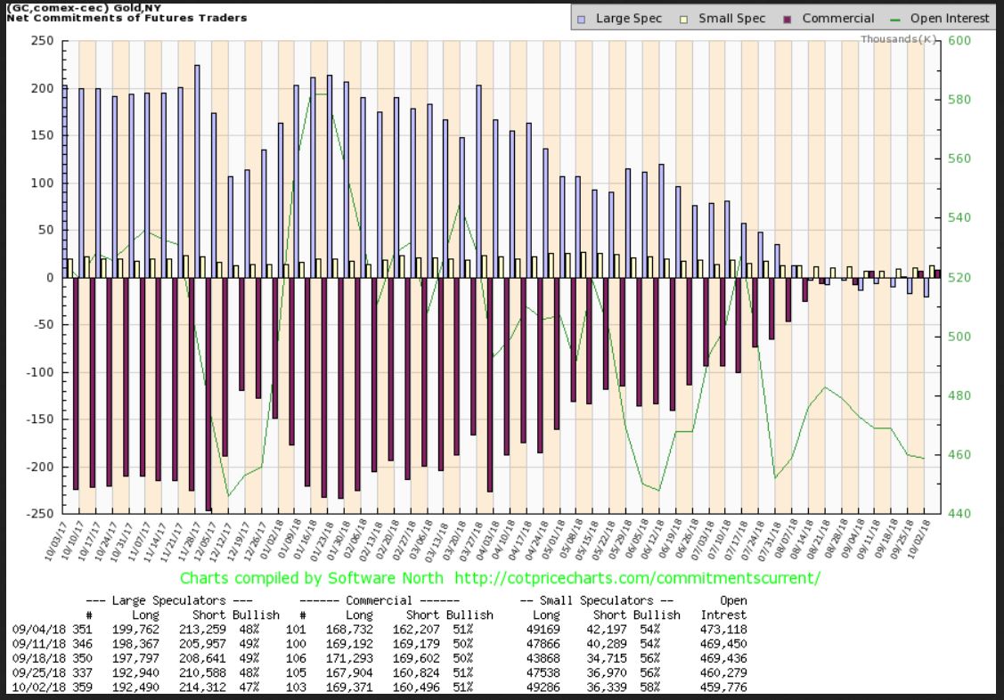Click the 'Small Speculators' table header
The height and width of the screenshot is (700, 1004).
[x=600, y=601]
